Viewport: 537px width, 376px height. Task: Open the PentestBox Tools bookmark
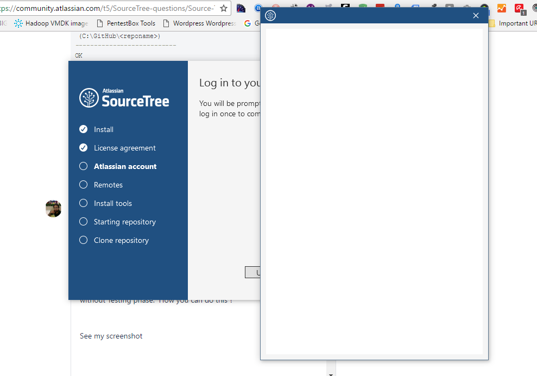tap(126, 23)
